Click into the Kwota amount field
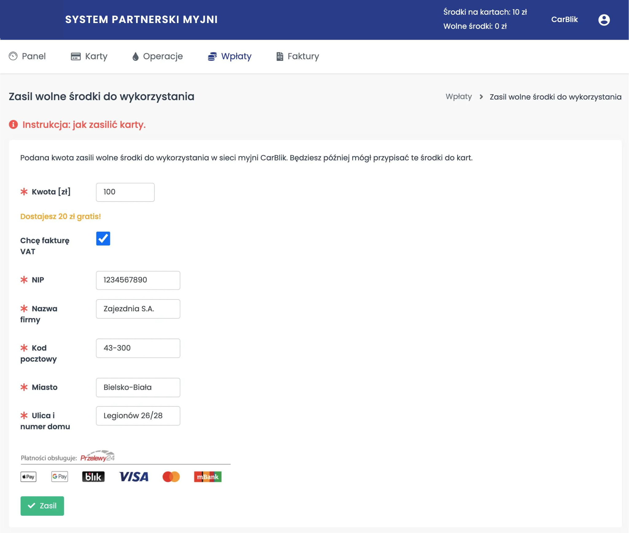Viewport: 629px width, 533px height. click(125, 192)
